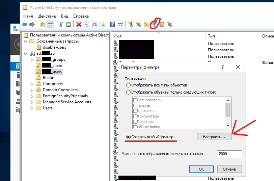Select 'Создать особый фильтр' radio button
The width and height of the screenshot is (274, 181).
(128, 137)
